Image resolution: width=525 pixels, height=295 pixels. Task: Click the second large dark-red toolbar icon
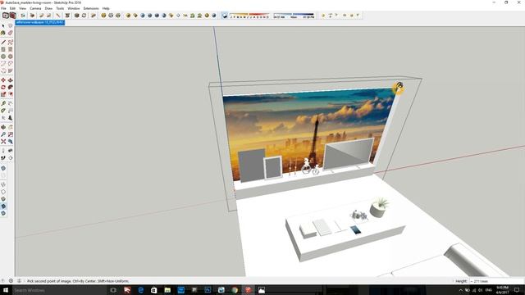click(13, 16)
